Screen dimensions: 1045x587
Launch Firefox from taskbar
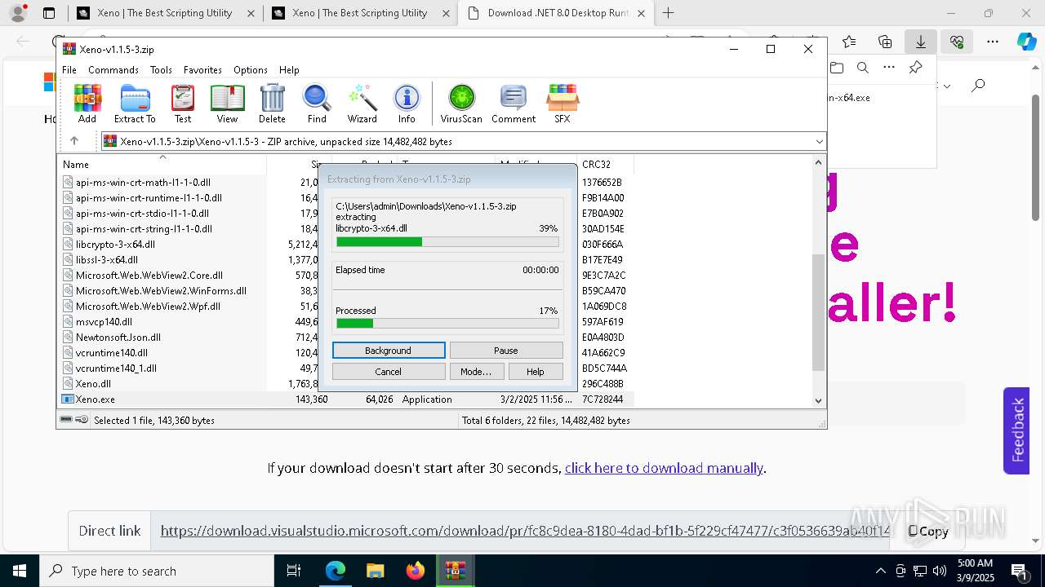click(416, 571)
